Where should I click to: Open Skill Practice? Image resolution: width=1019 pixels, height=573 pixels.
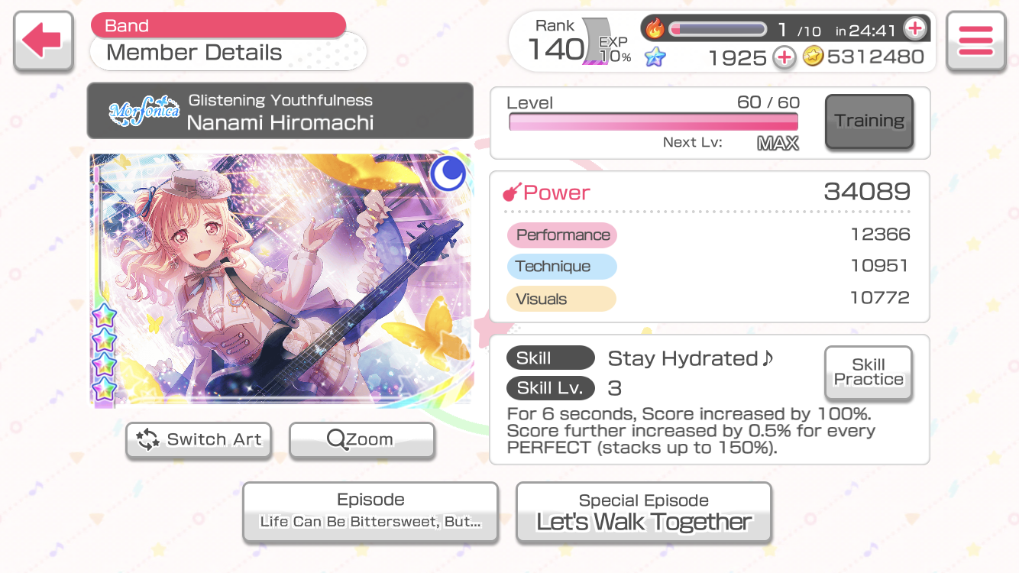pyautogui.click(x=869, y=372)
